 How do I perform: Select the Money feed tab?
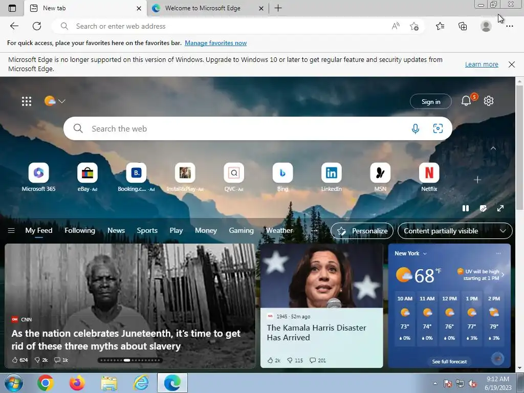click(206, 231)
